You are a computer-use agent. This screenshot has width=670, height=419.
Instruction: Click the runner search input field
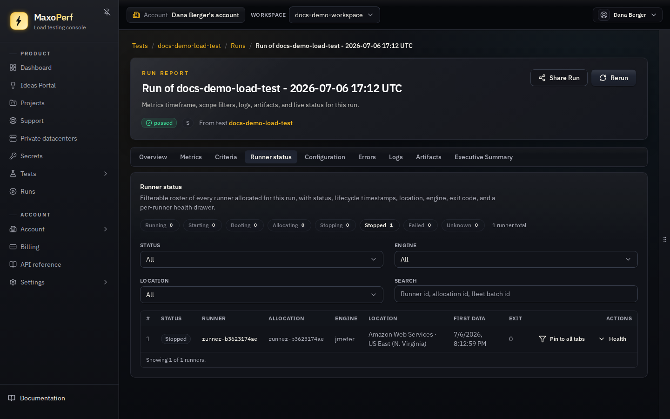516,294
